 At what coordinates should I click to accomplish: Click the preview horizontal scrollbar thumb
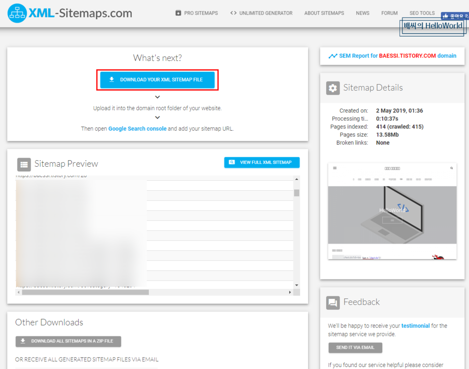tap(85, 292)
